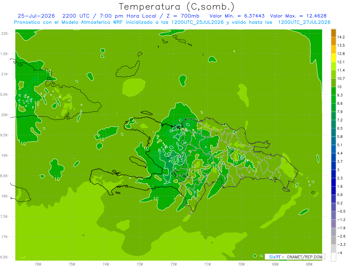The image size is (347, 268).
Task: Click the "69W" longitude tick label
Action: click(x=275, y=264)
